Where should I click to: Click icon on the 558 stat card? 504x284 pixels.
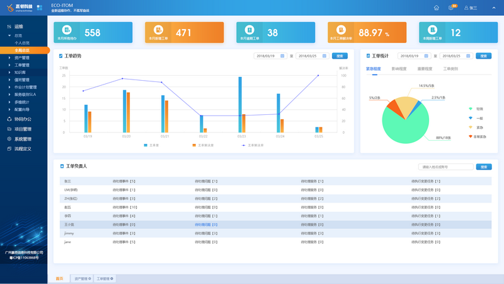(67, 30)
